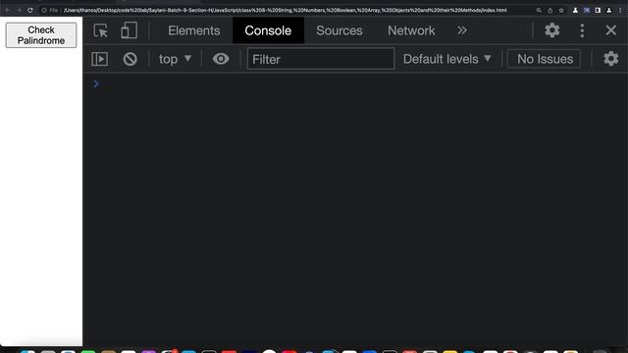Clear the console
Image resolution: width=628 pixels, height=353 pixels.
[130, 59]
